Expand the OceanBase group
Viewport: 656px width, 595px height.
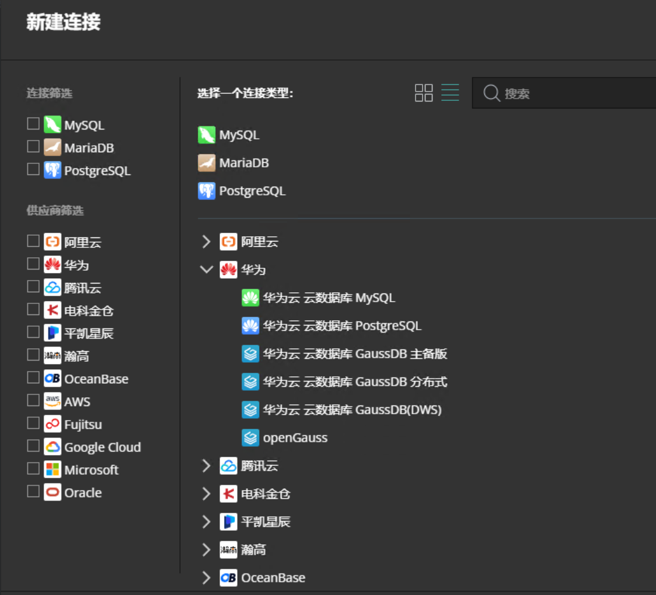(206, 577)
